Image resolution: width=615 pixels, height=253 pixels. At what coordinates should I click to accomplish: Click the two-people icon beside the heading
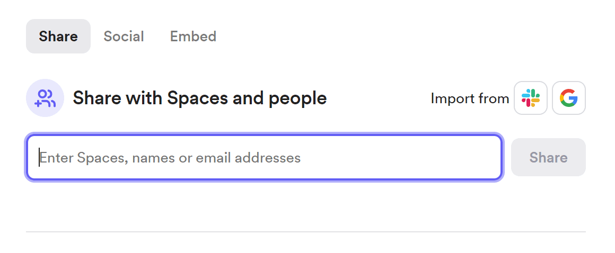click(x=45, y=98)
